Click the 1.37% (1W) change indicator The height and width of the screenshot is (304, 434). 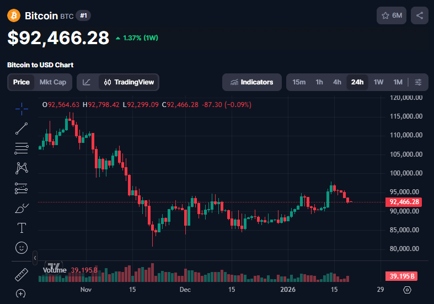point(137,38)
